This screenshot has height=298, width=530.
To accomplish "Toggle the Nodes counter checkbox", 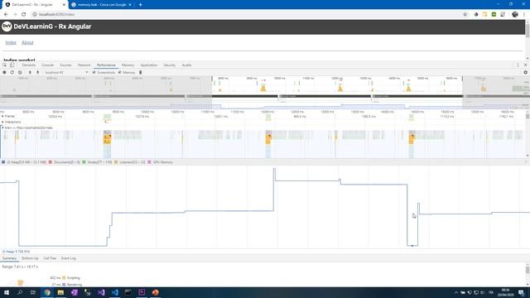I will [x=84, y=162].
